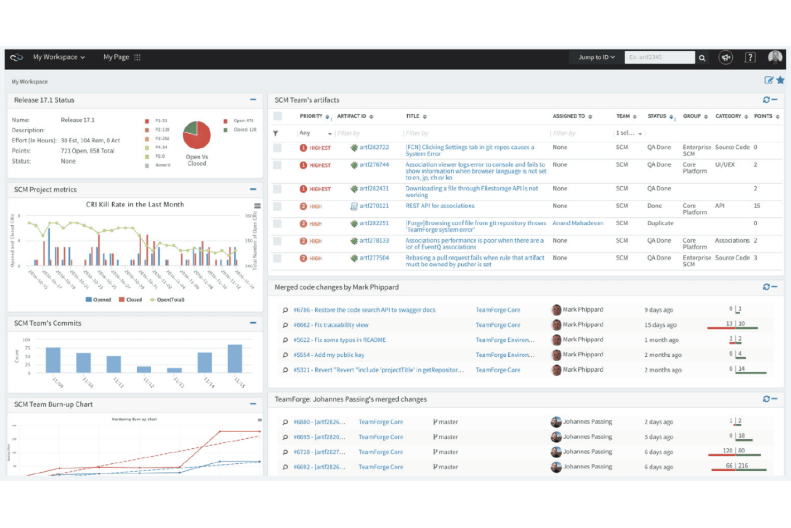The width and height of the screenshot is (791, 528).
Task: Click the edit workspace pencil icon
Action: pyautogui.click(x=769, y=80)
